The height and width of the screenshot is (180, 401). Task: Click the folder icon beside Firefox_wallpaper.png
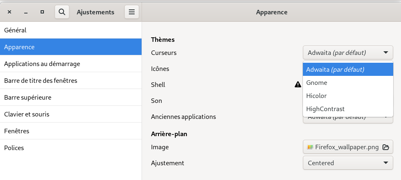coord(385,147)
